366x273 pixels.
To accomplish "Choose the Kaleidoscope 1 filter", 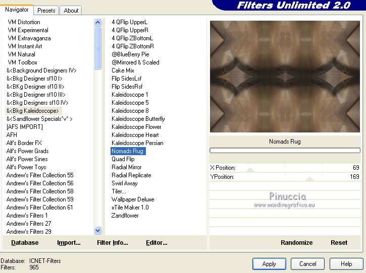I will (130, 95).
